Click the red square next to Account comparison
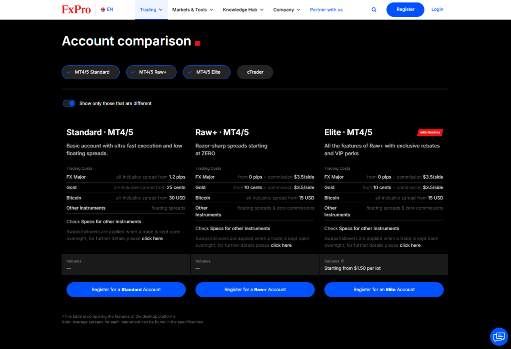Image resolution: width=511 pixels, height=349 pixels. (x=197, y=43)
